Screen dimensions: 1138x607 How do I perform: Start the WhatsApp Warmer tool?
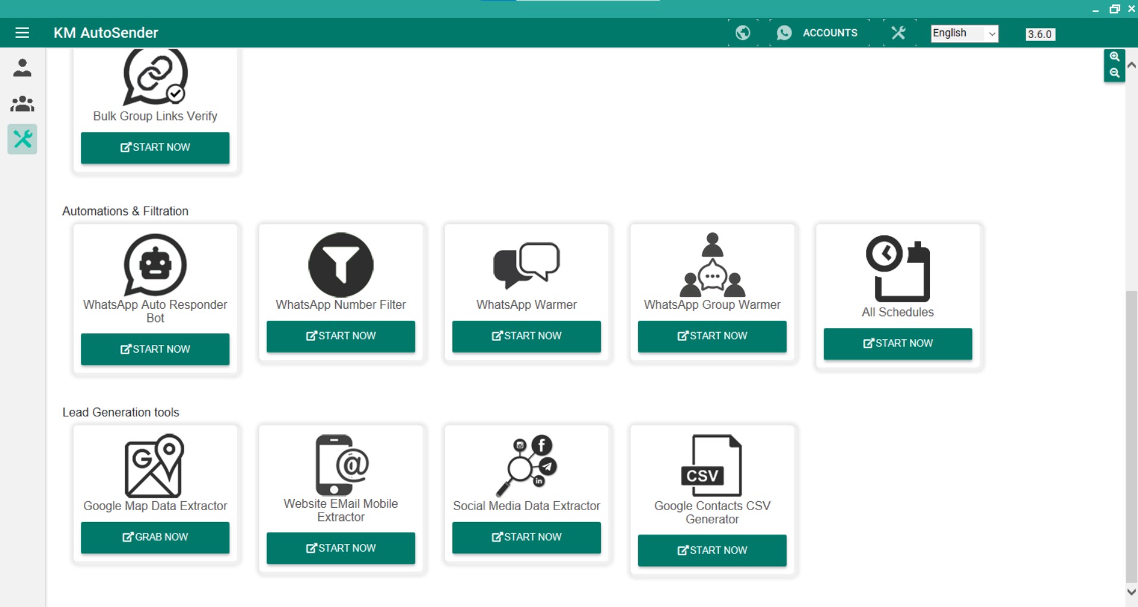pyautogui.click(x=526, y=336)
